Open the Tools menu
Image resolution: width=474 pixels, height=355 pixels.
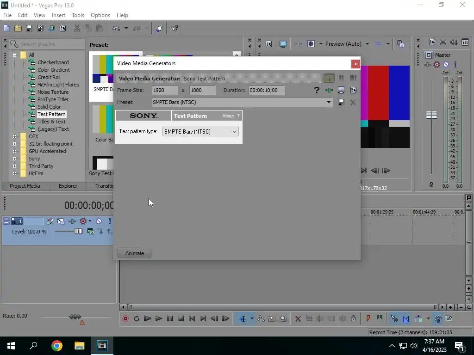[78, 15]
